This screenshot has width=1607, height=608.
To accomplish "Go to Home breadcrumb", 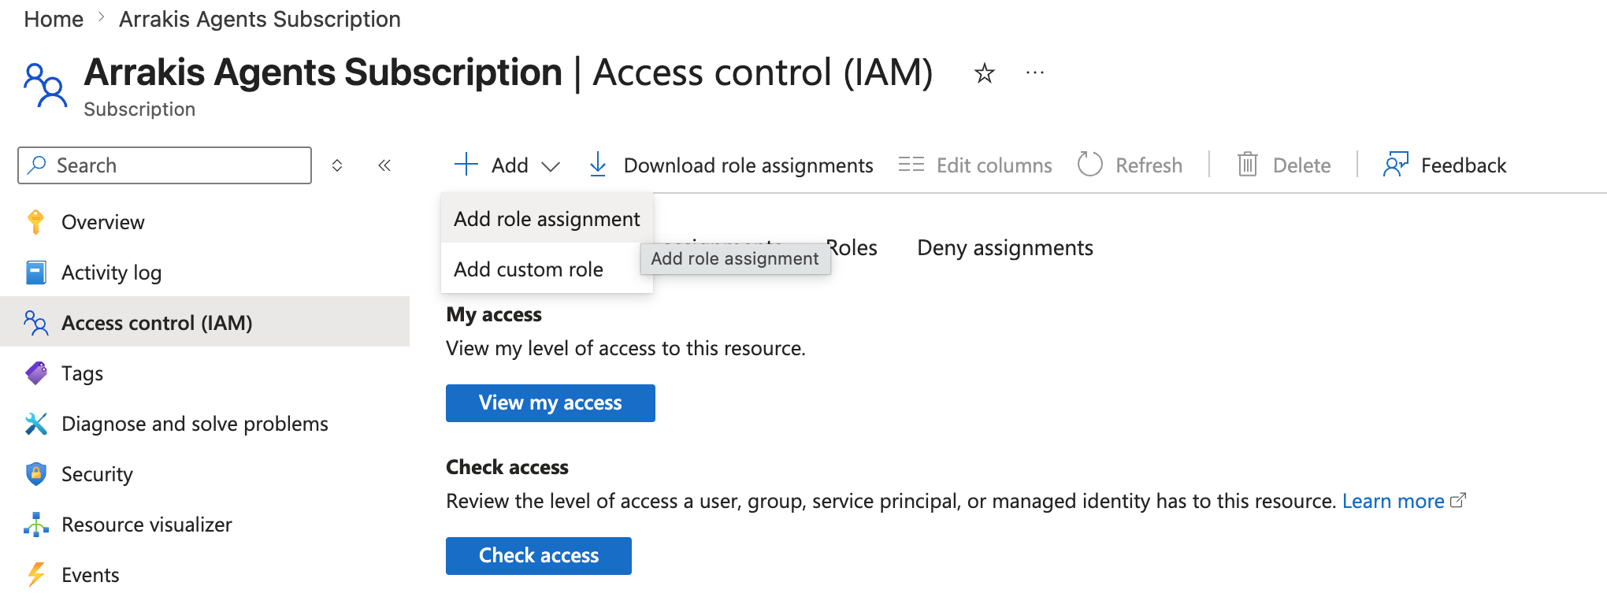I will (54, 19).
